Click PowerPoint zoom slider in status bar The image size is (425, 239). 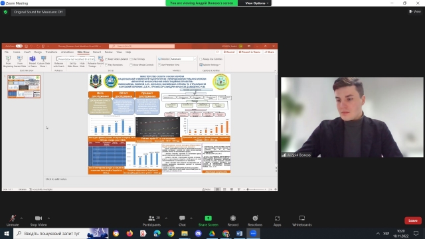point(256,189)
